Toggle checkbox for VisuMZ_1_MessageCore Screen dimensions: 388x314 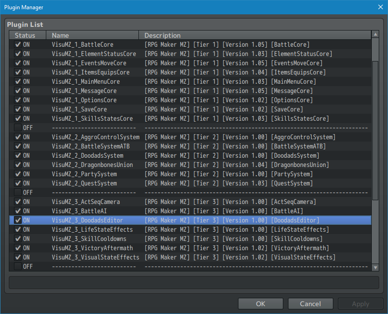18,91
